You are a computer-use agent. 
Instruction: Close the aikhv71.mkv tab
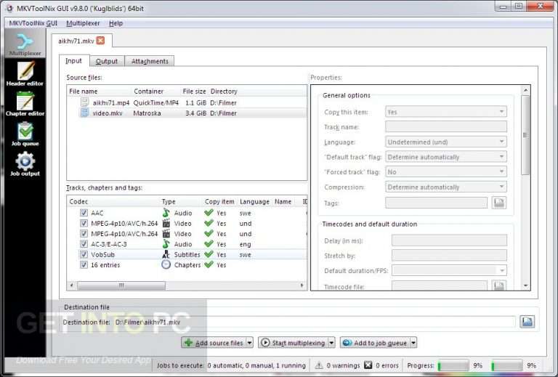tap(101, 41)
